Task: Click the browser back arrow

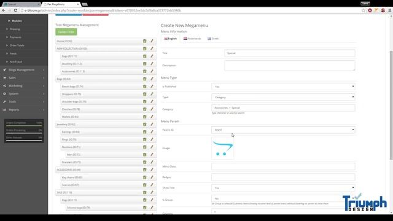Action: (x=4, y=10)
